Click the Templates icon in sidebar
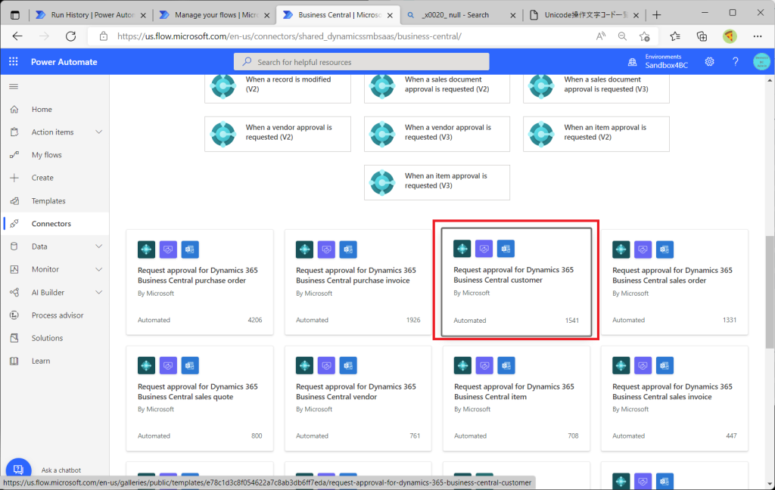The height and width of the screenshot is (490, 775). (x=14, y=200)
